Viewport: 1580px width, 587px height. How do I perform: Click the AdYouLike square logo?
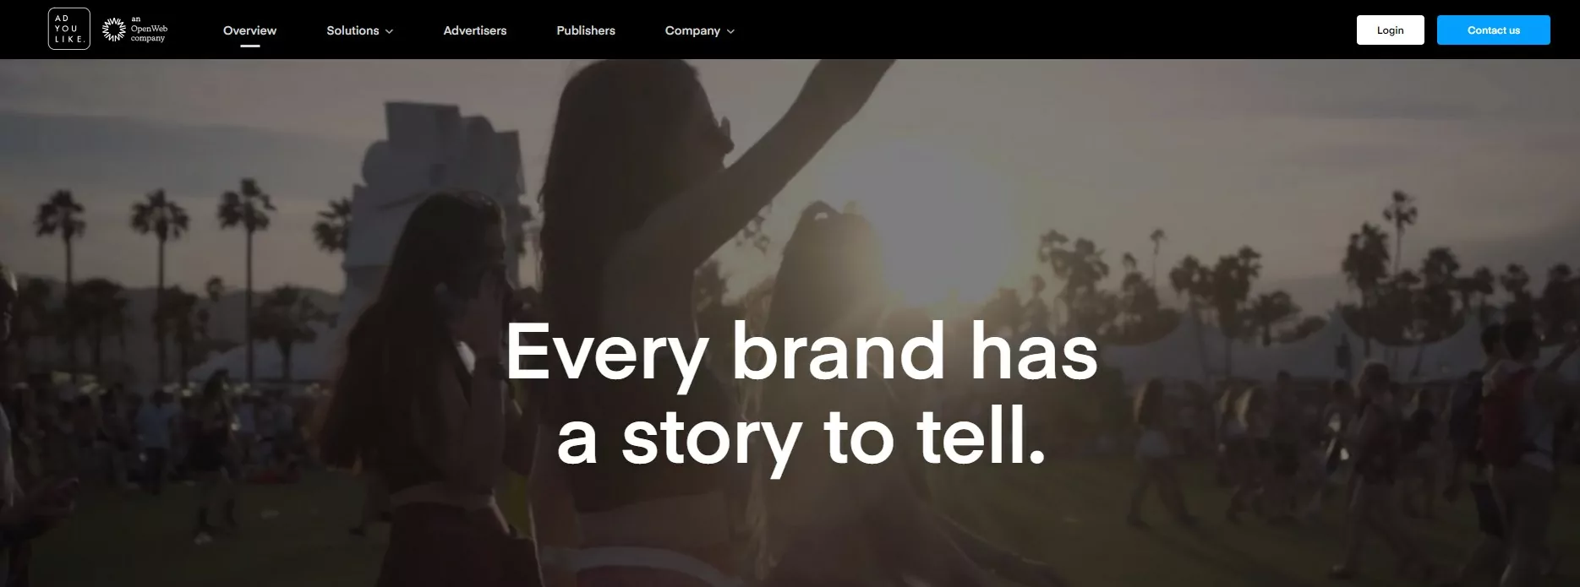tap(69, 29)
